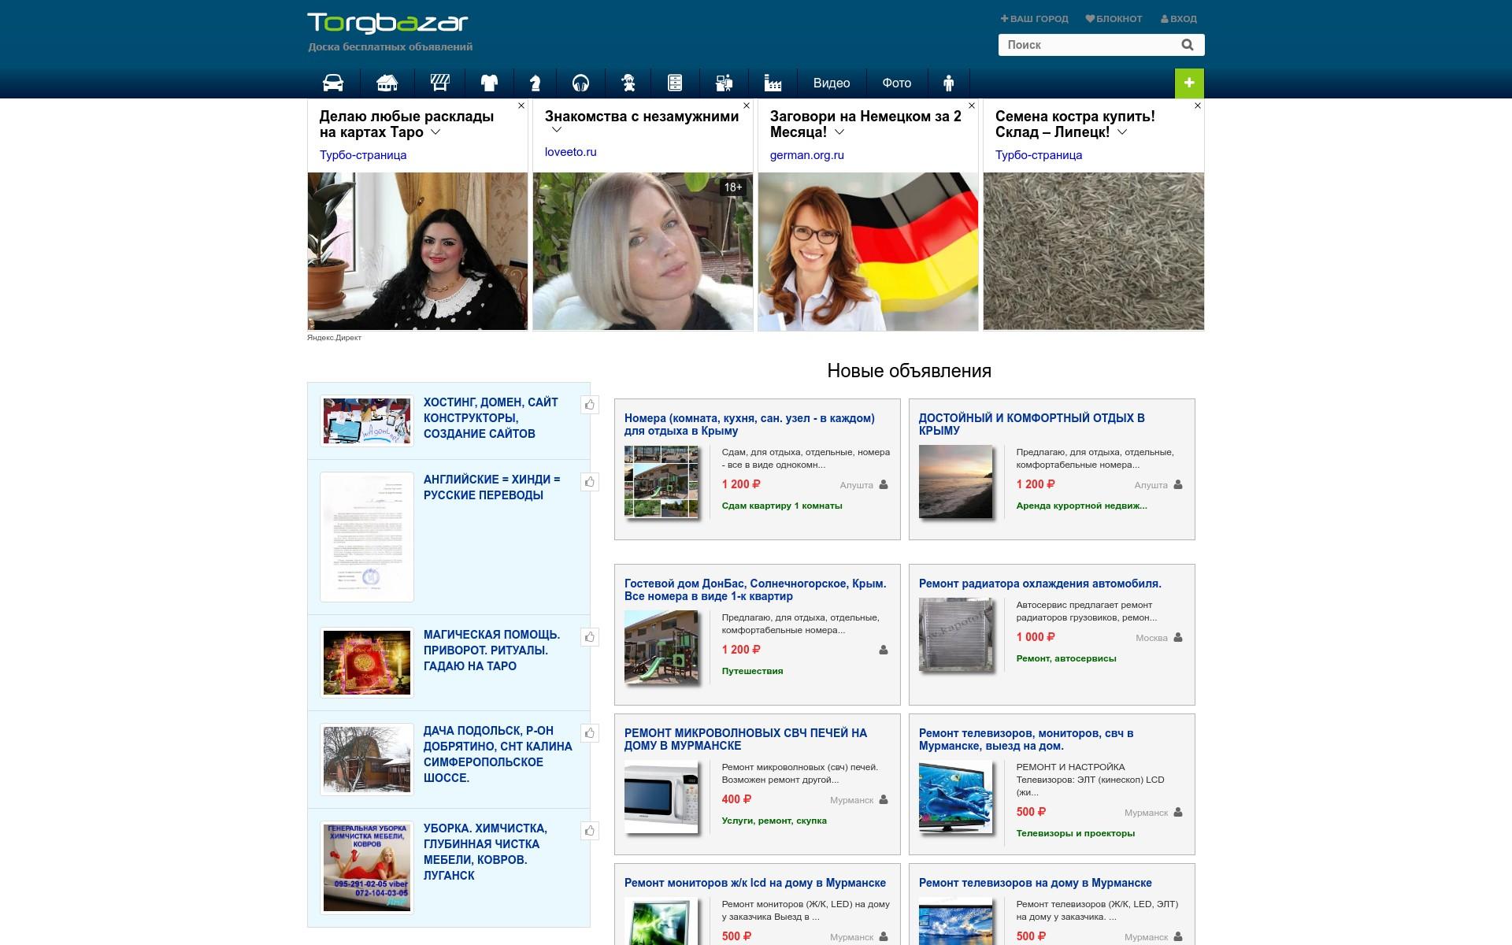Open the German flag ad image
The width and height of the screenshot is (1512, 945).
coord(868,251)
